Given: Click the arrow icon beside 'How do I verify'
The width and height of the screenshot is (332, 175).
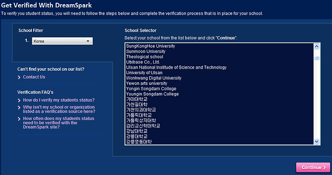Looking at the screenshot, I should click(19, 100).
